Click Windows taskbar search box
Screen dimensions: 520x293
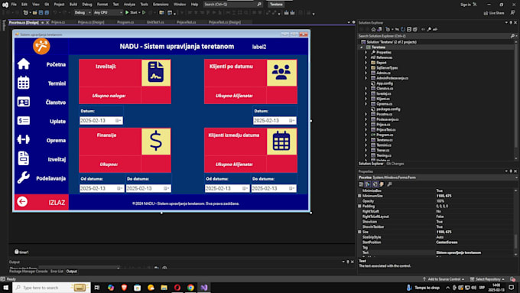51,288
